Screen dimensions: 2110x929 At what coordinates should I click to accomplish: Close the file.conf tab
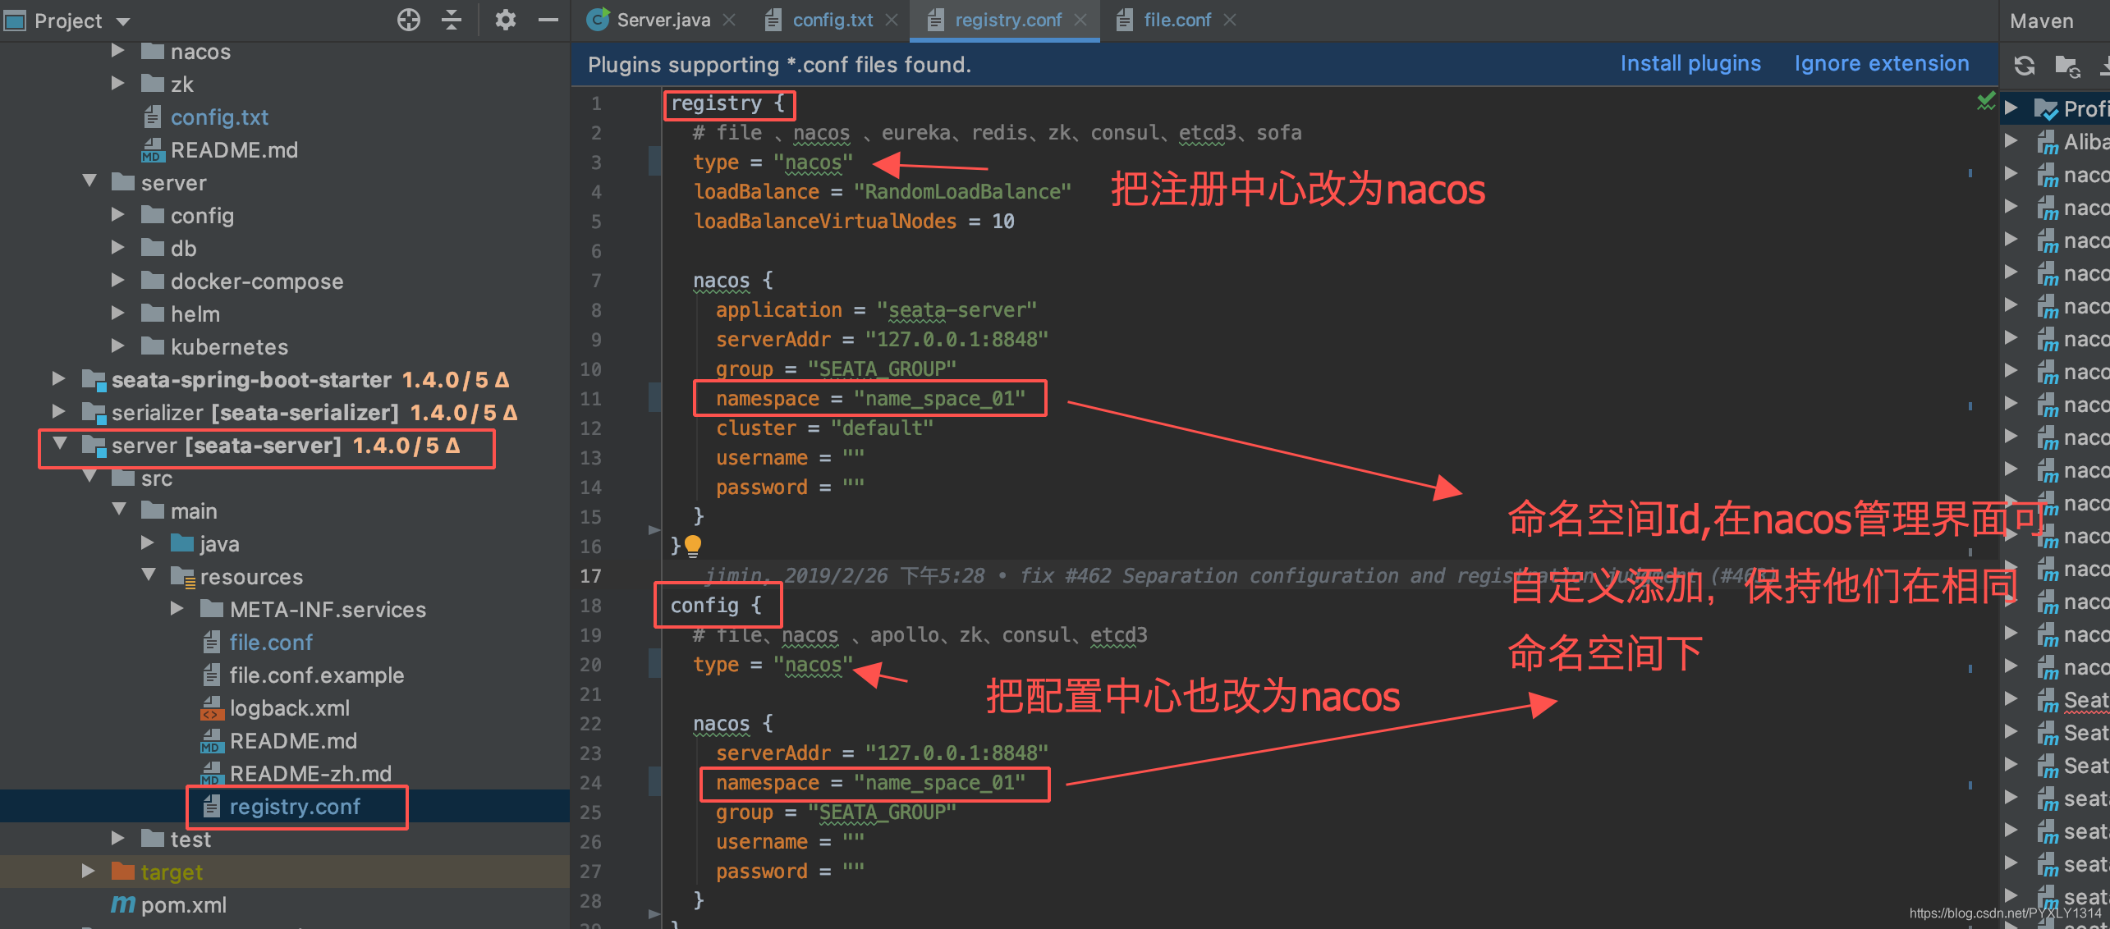coord(1230,20)
